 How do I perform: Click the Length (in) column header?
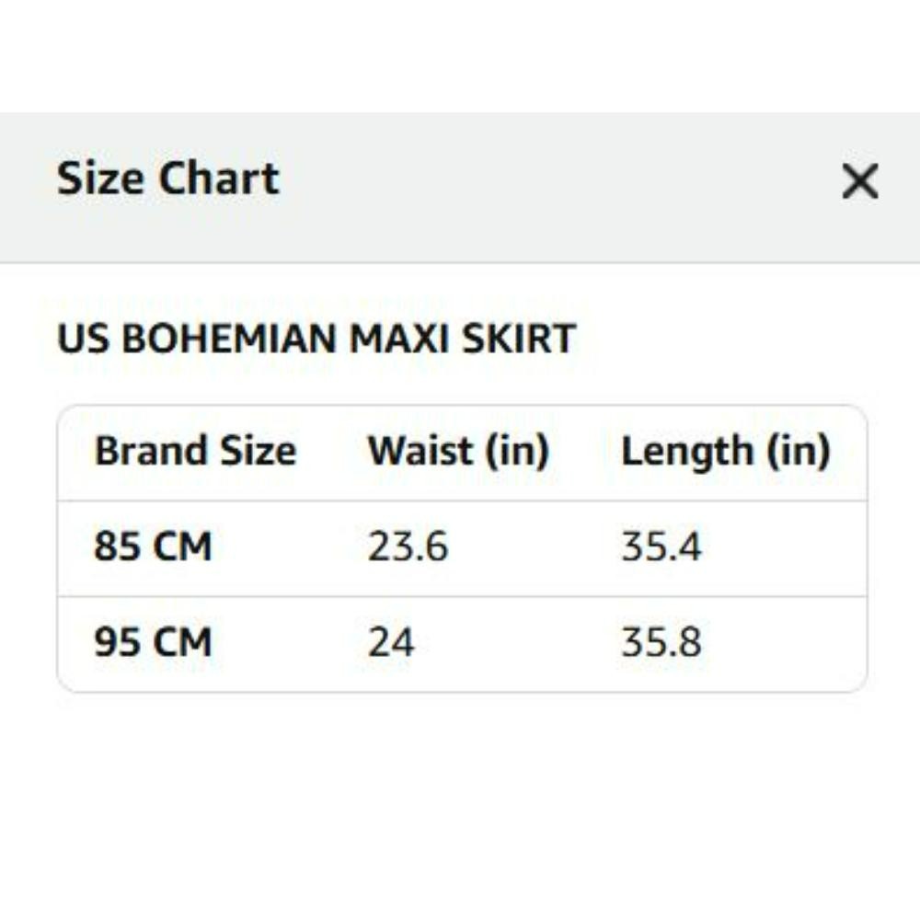[x=726, y=452]
